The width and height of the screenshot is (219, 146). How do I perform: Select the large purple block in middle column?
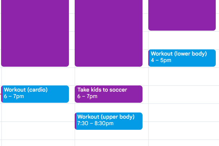coord(108,32)
